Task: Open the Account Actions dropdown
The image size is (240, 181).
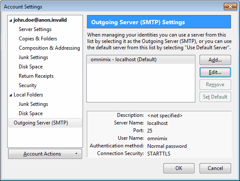Action: pyautogui.click(x=45, y=154)
